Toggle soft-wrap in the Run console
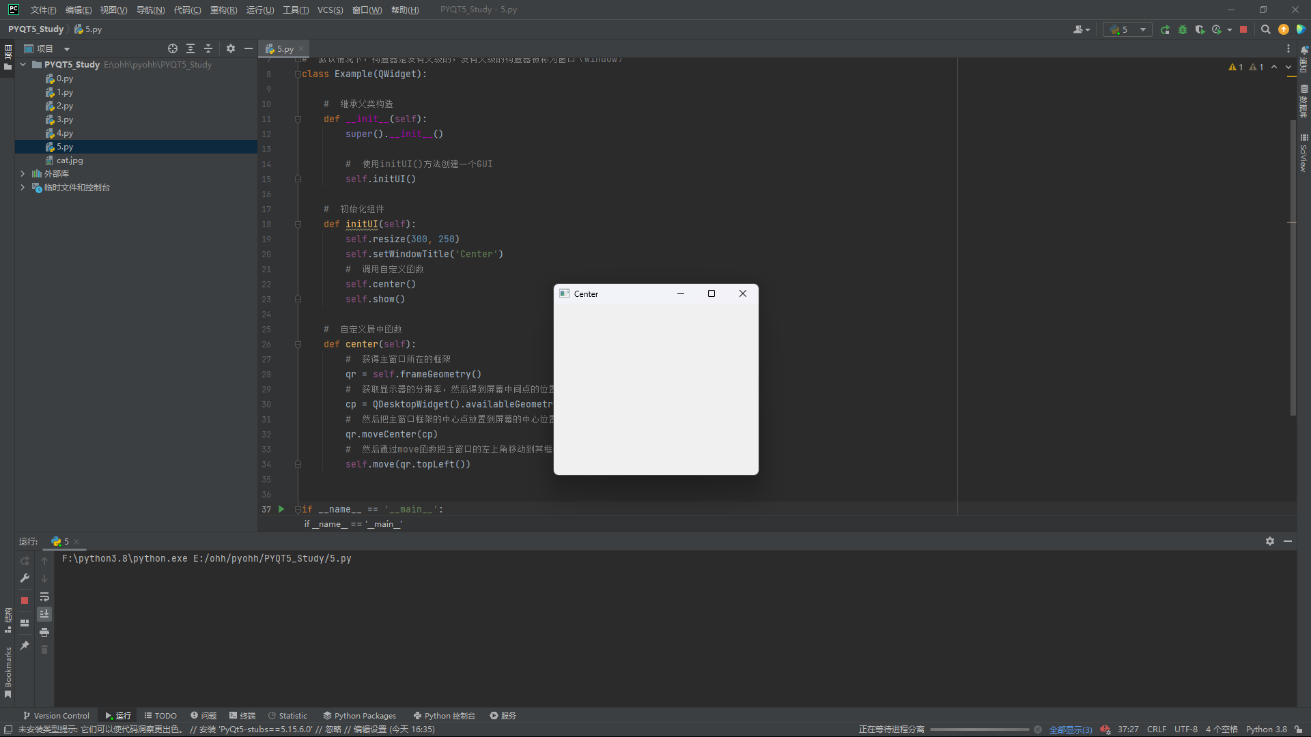This screenshot has width=1311, height=737. pos(44,596)
